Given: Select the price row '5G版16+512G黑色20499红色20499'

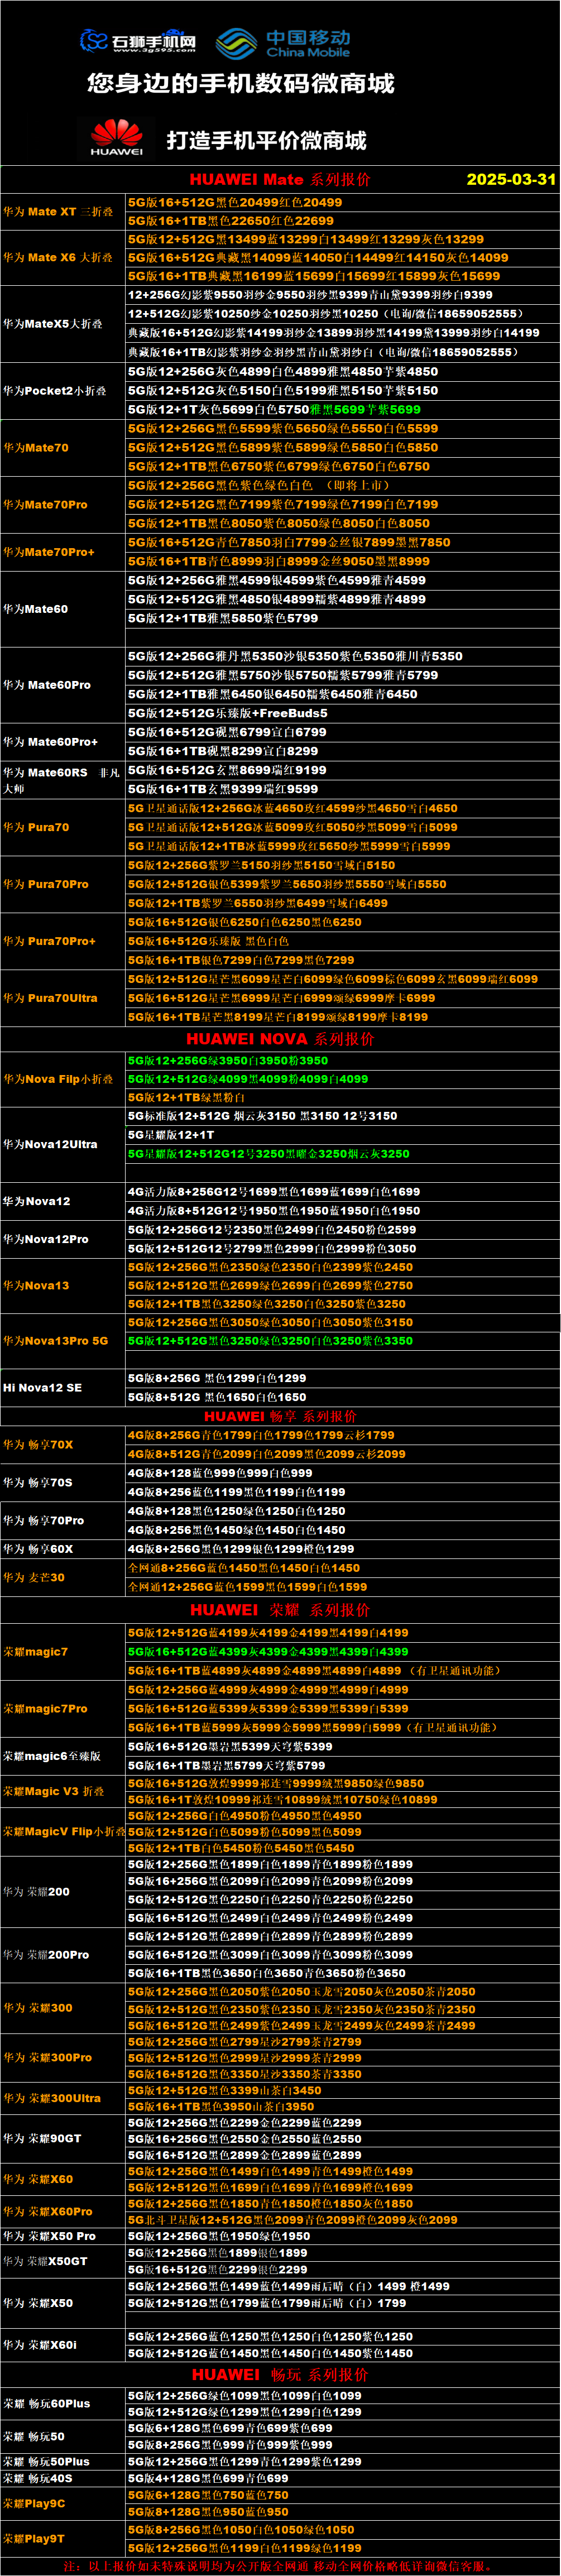Looking at the screenshot, I should click(x=235, y=202).
